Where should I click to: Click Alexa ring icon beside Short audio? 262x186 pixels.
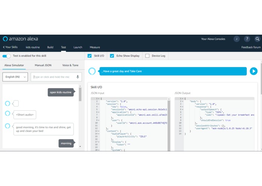click(8, 113)
